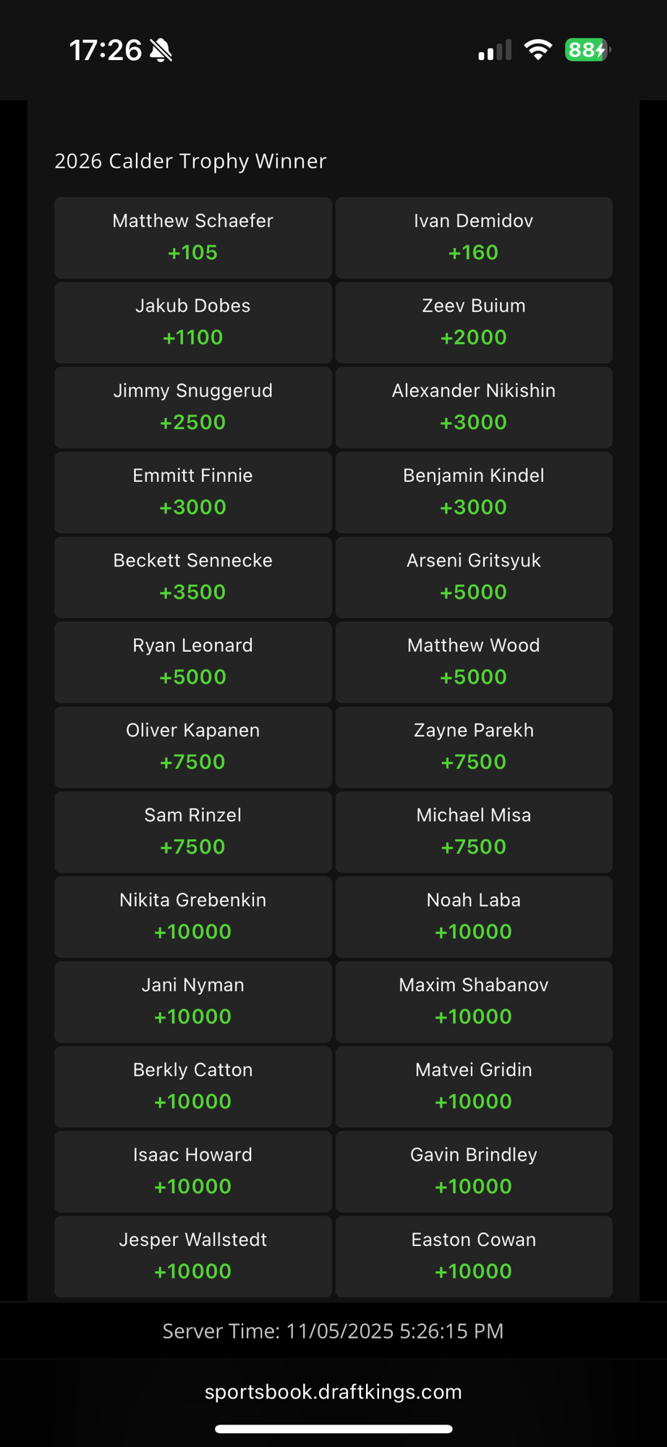Choose Matthew Wood +5000 selection
Viewport: 667px width, 1447px height.
474,662
